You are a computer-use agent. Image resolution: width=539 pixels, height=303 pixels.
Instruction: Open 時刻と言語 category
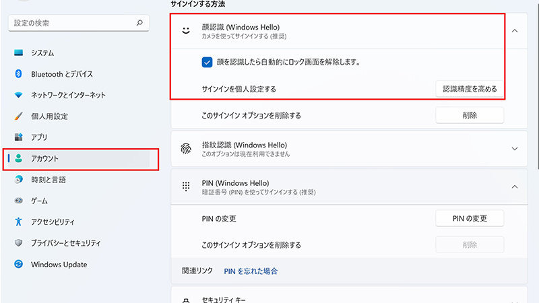pyautogui.click(x=79, y=179)
